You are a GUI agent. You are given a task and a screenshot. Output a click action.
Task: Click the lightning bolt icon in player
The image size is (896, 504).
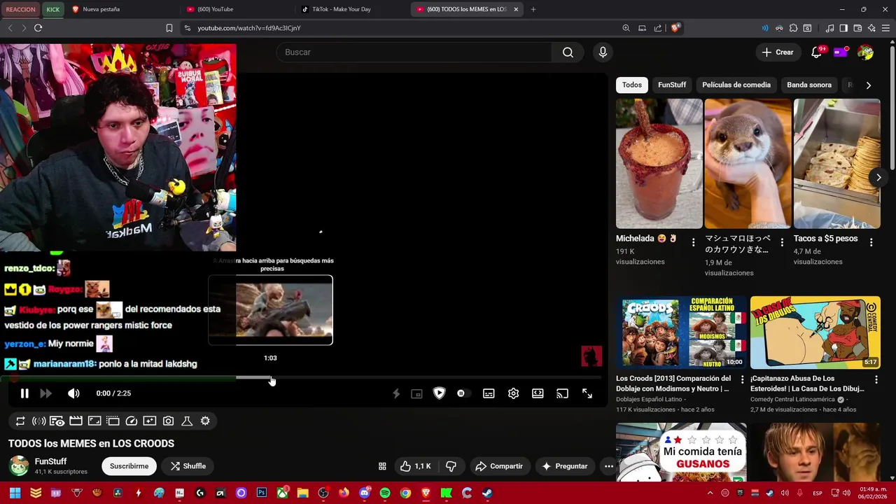pyautogui.click(x=396, y=393)
